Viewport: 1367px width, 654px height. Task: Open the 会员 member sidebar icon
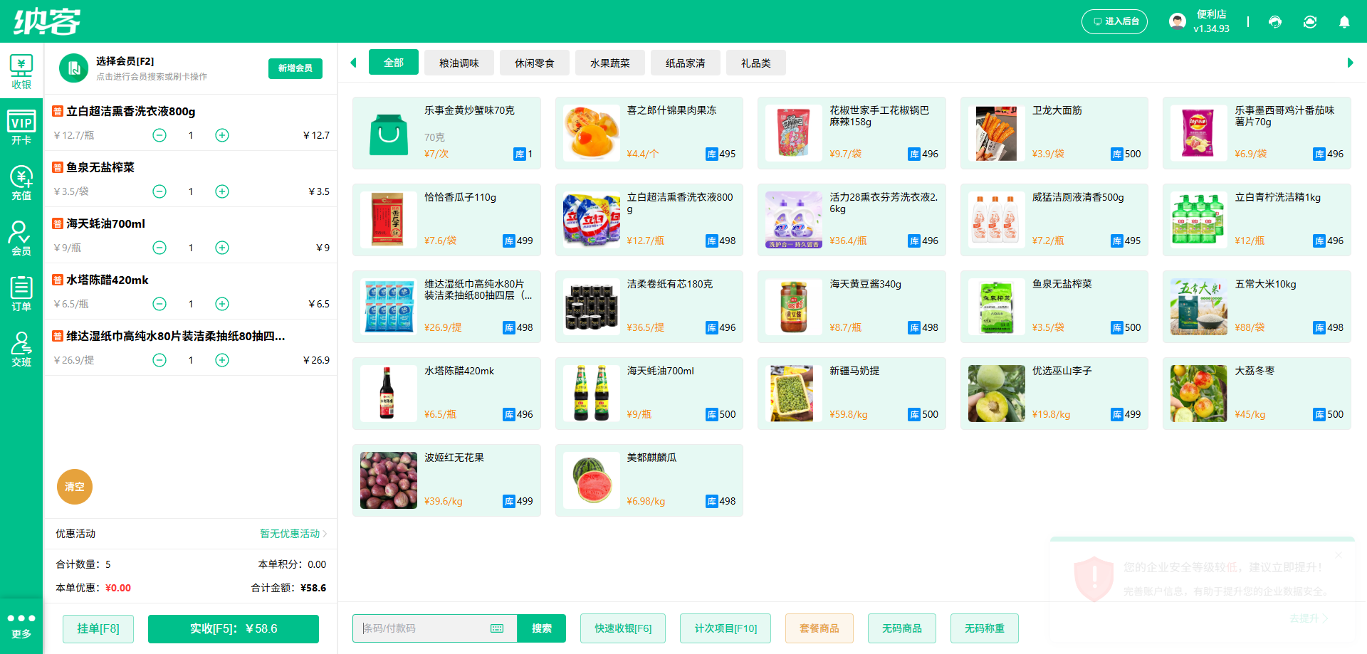[x=21, y=238]
